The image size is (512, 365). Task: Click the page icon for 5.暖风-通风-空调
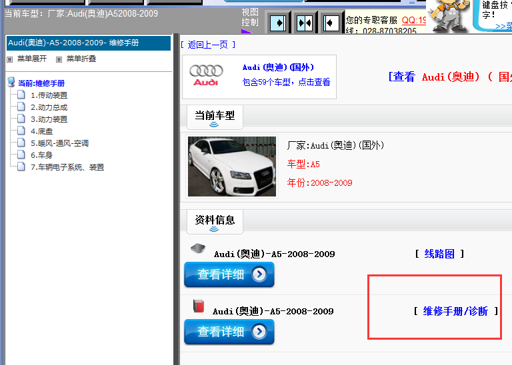coord(21,143)
